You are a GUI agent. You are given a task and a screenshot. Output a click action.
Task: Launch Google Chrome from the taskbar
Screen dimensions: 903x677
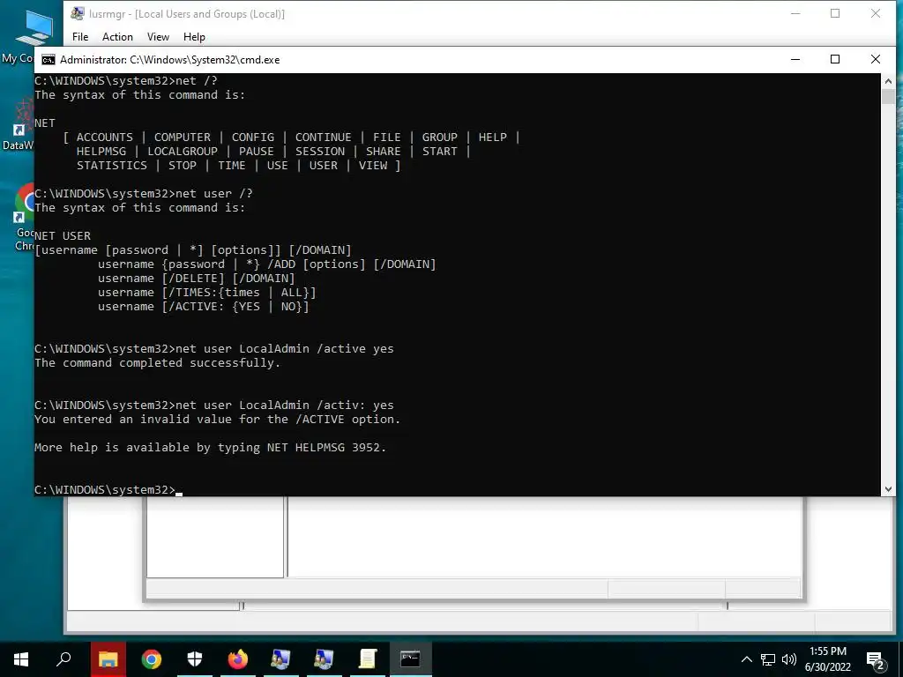coord(152,658)
